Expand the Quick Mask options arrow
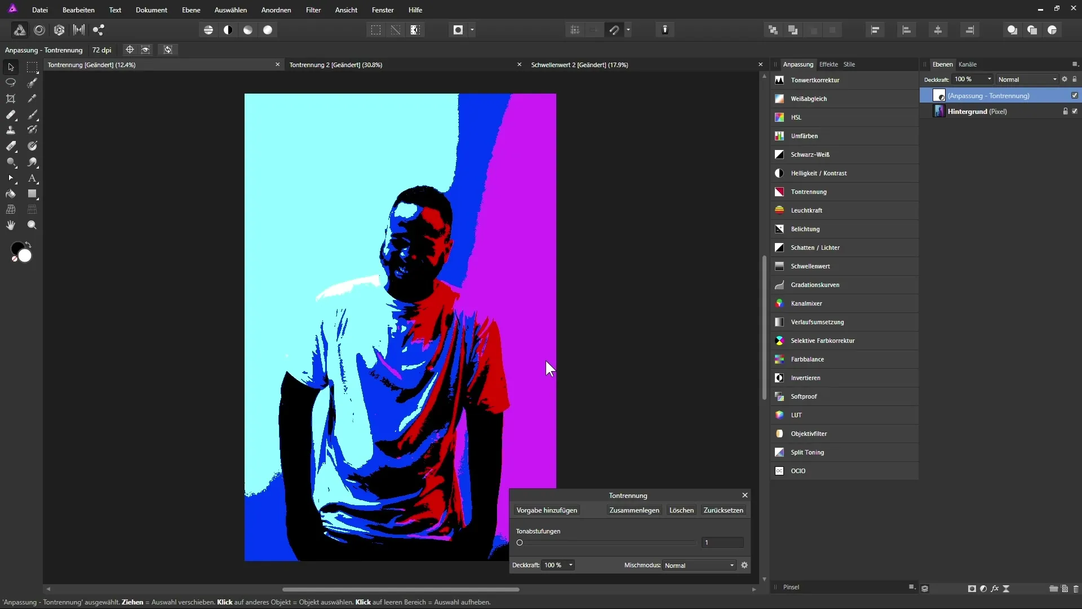The width and height of the screenshot is (1082, 609). tap(472, 30)
